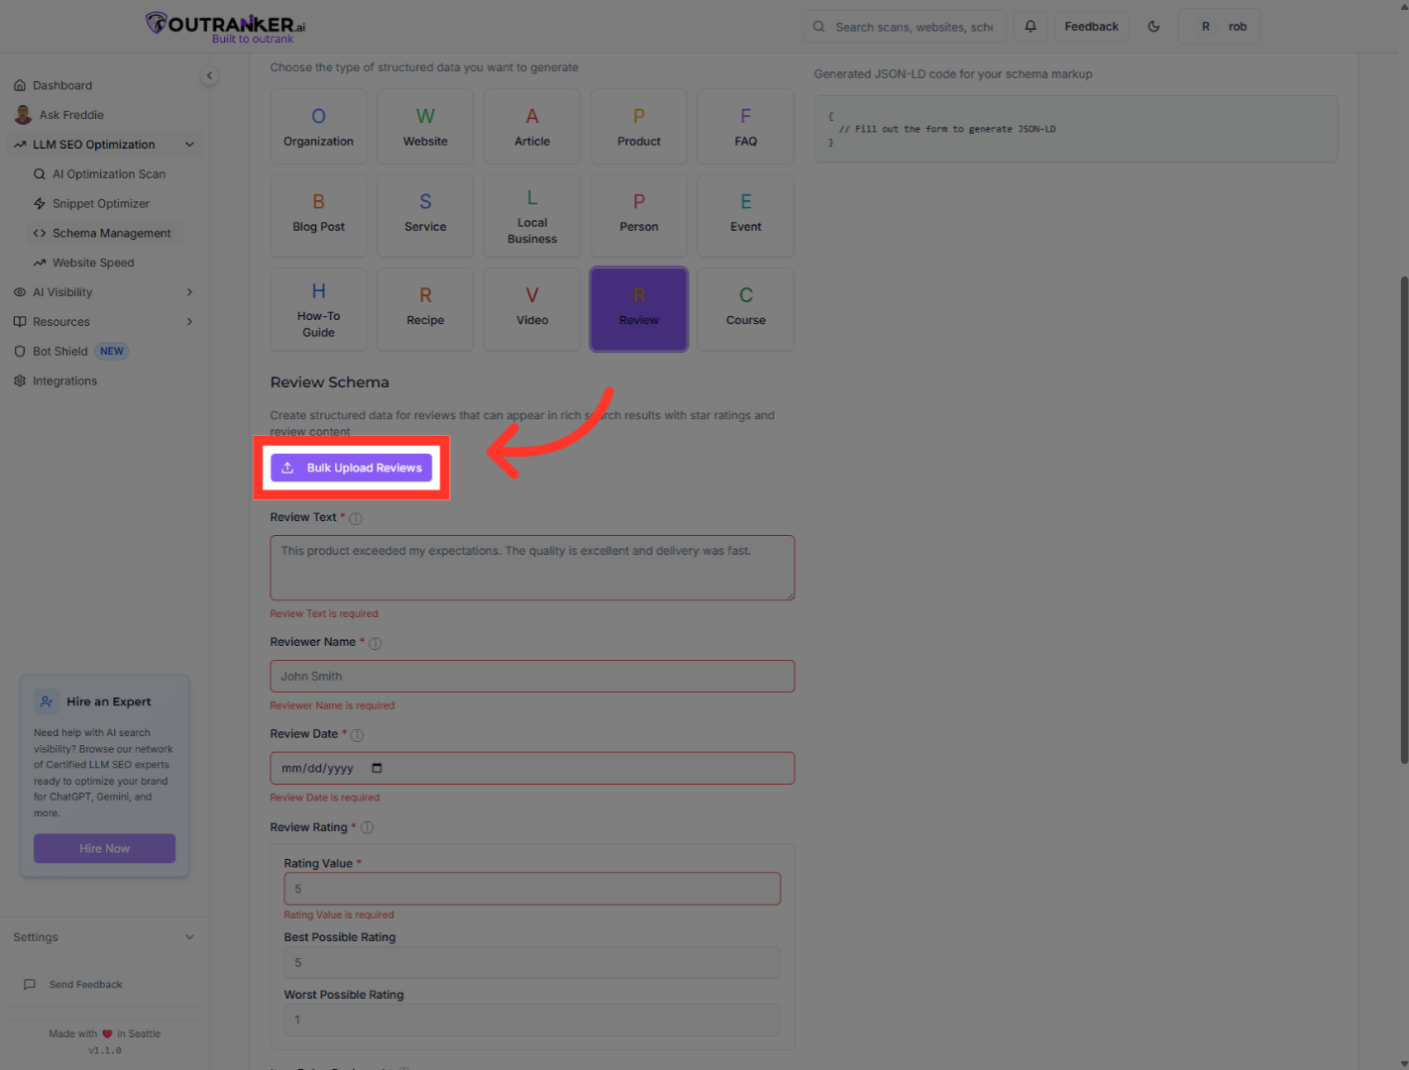This screenshot has height=1070, width=1409.
Task: Click the Hire Now button
Action: (105, 848)
